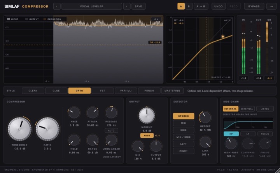Choose the MASTERING compressor style
This screenshot has height=173, width=280.
coord(172,91)
